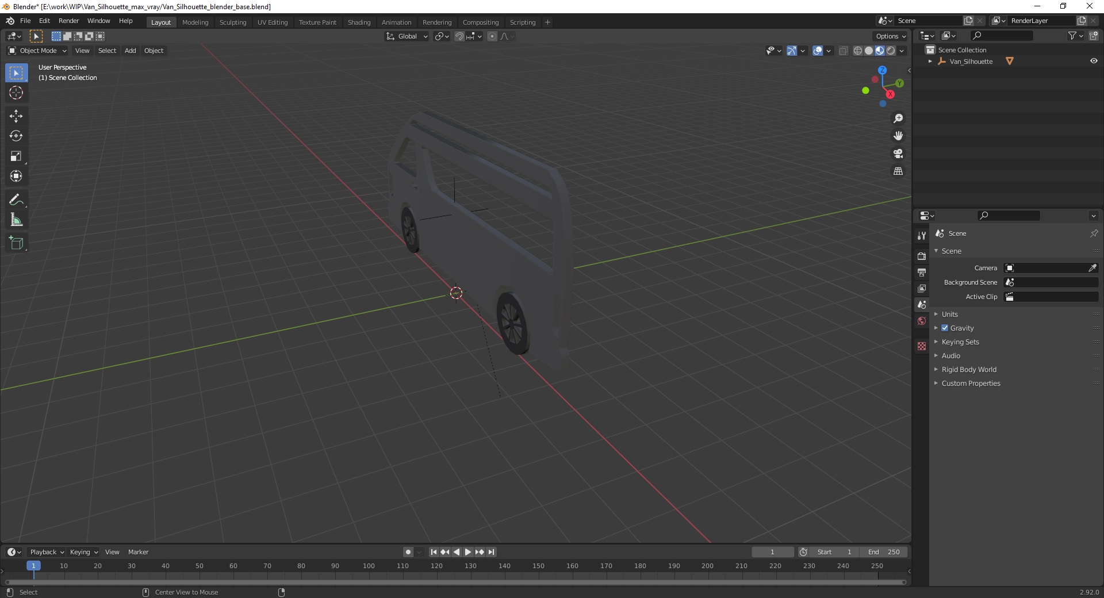Click the add workspace plus button

click(x=547, y=22)
